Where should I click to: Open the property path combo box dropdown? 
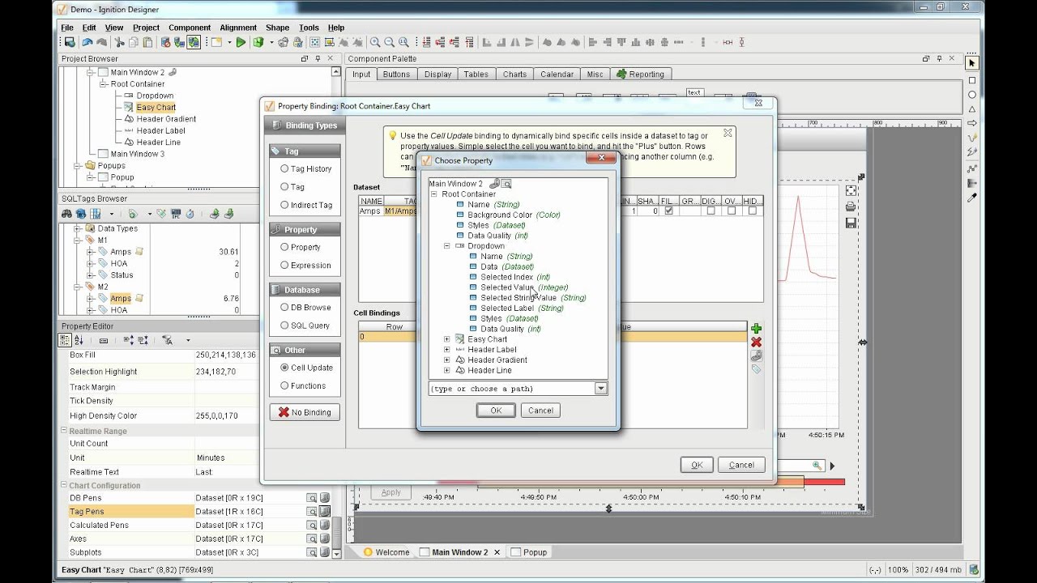(x=601, y=389)
